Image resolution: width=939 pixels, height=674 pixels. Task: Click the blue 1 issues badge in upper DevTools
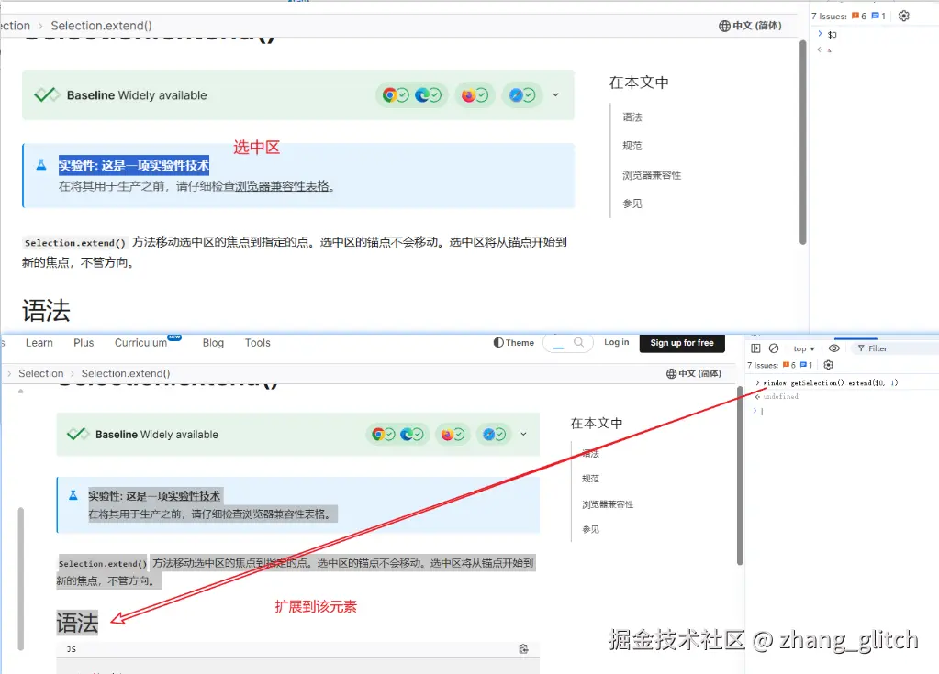point(878,17)
